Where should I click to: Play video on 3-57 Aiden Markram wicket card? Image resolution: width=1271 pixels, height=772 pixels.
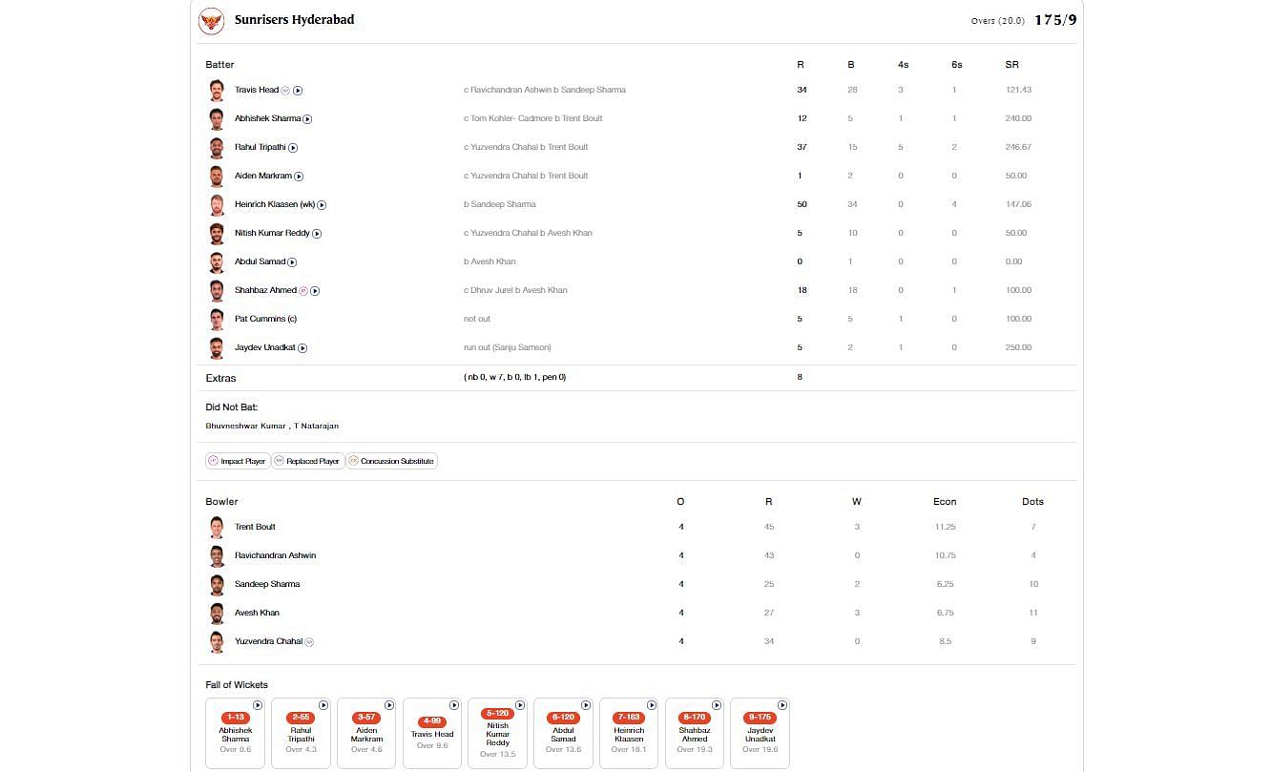tap(389, 705)
